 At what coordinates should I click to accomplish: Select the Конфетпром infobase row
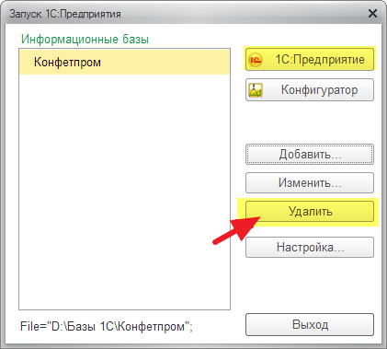tap(124, 63)
